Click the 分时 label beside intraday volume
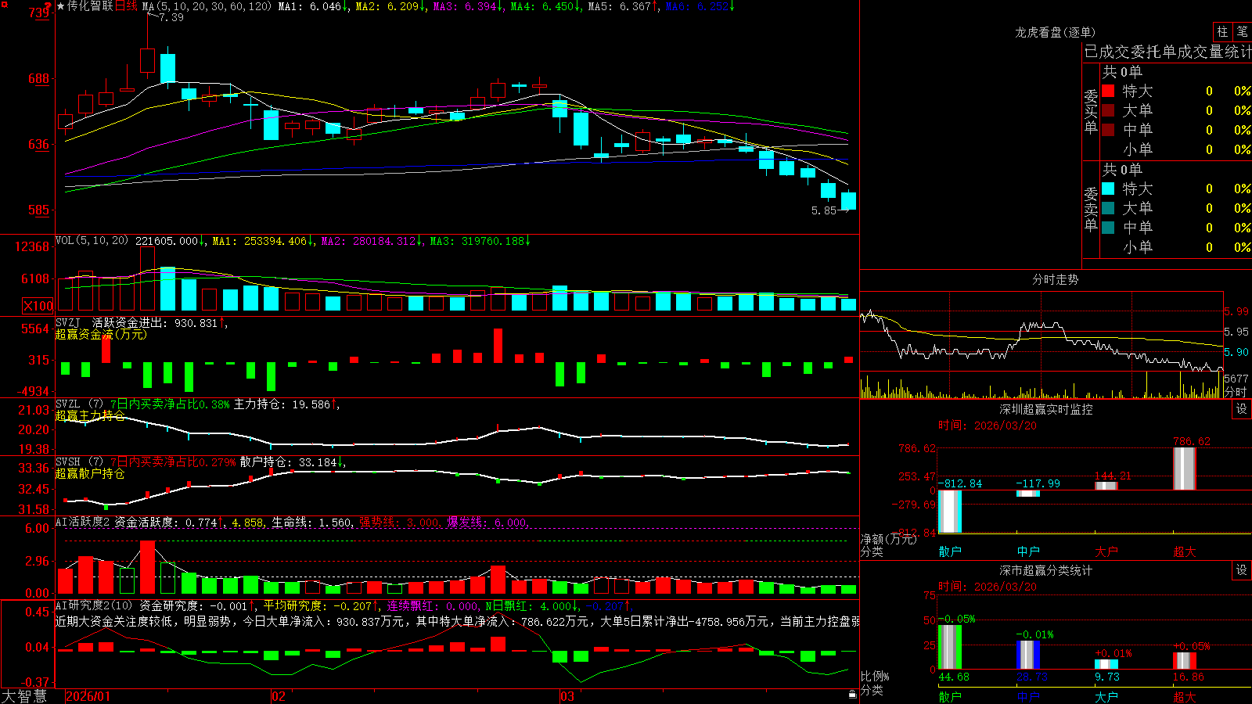This screenshot has height=704, width=1252. (x=1236, y=392)
